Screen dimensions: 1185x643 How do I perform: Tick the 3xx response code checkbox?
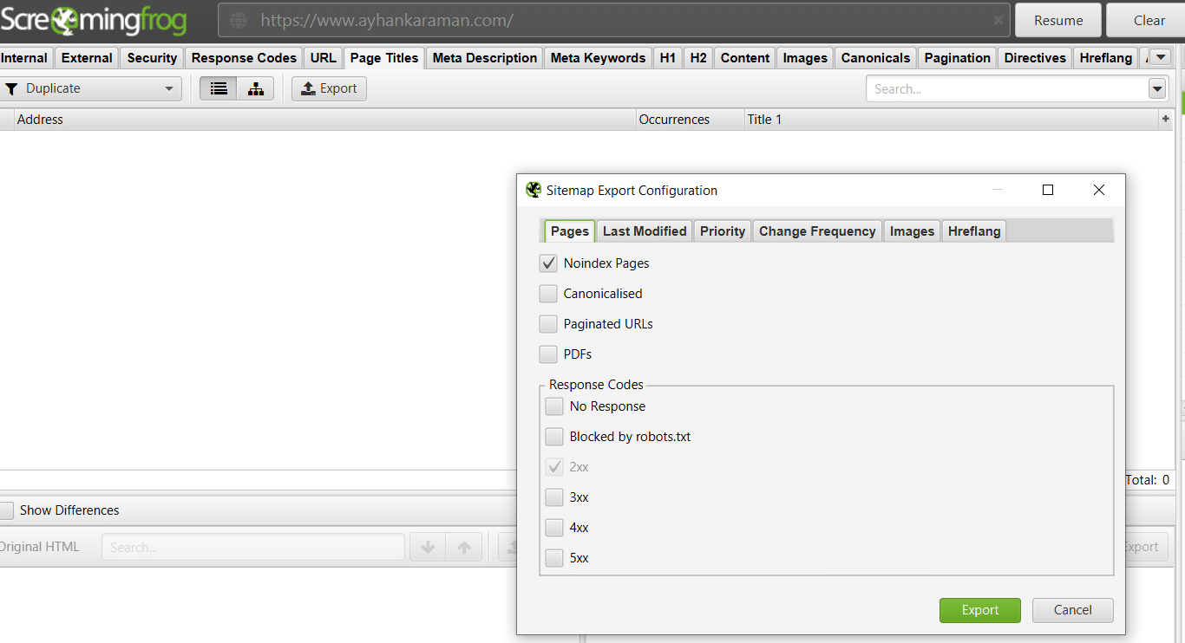click(x=554, y=497)
